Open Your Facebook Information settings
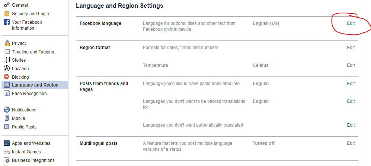The image size is (371, 166). [x=27, y=25]
